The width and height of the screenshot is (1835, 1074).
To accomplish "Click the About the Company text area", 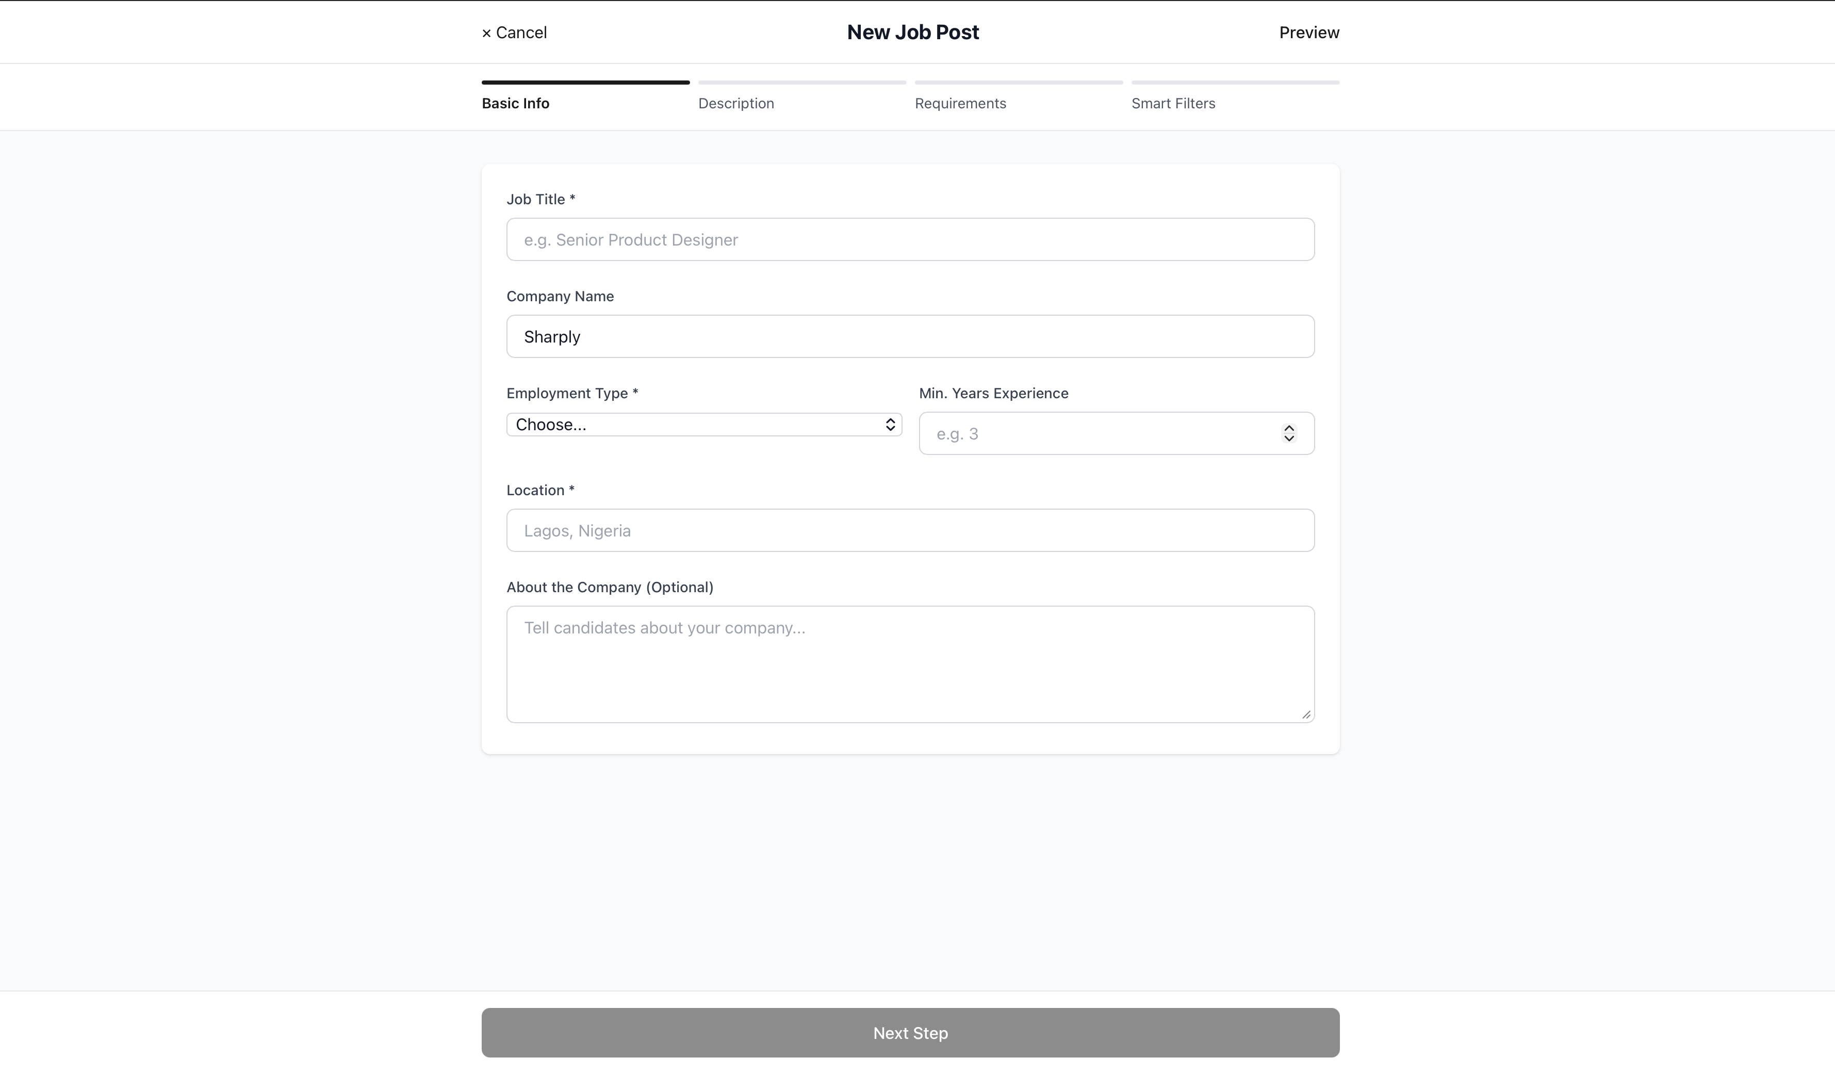I will 909,662.
